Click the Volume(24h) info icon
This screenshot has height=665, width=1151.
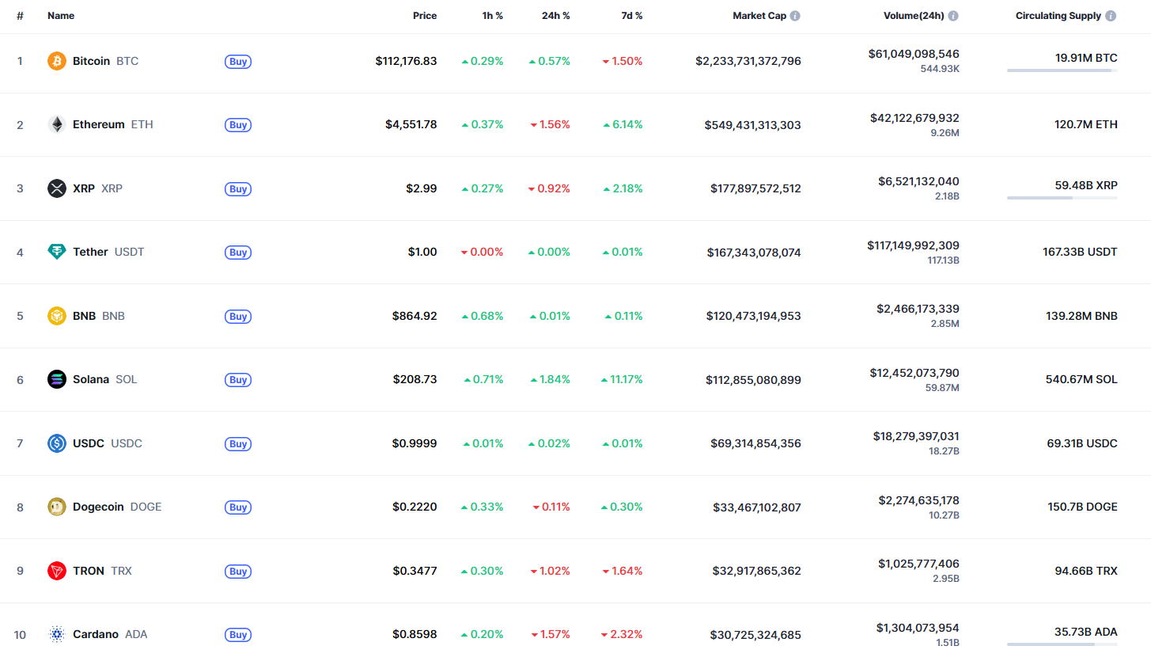pyautogui.click(x=953, y=16)
